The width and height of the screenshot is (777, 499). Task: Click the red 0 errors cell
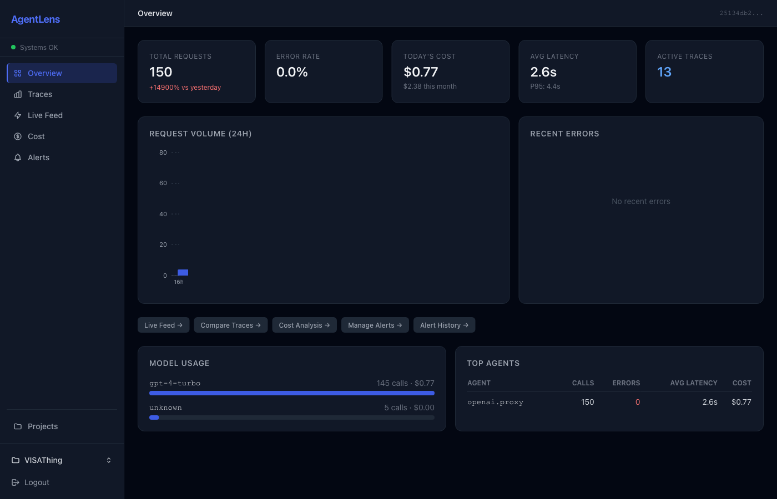[x=638, y=402]
